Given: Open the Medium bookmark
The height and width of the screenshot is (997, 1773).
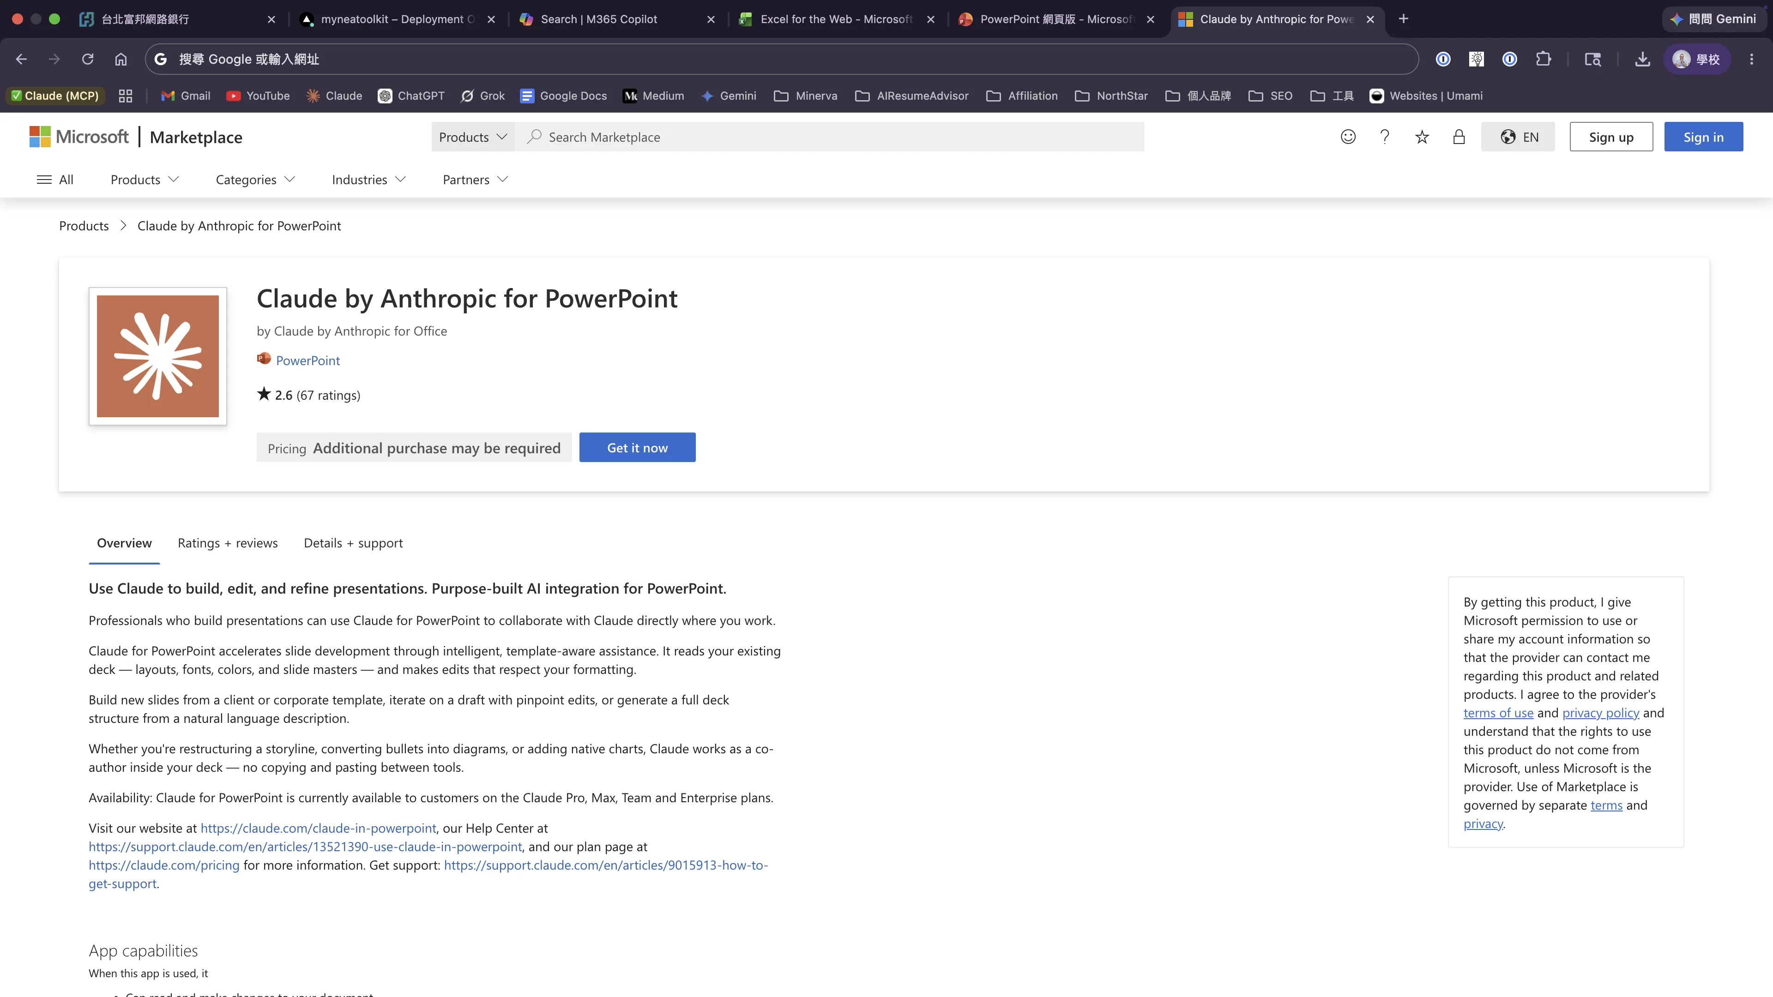Looking at the screenshot, I should [653, 96].
